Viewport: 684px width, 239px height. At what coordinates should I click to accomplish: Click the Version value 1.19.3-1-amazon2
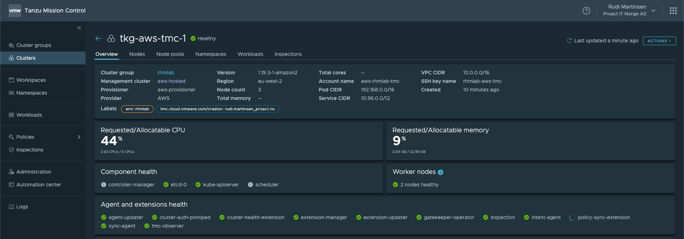278,73
